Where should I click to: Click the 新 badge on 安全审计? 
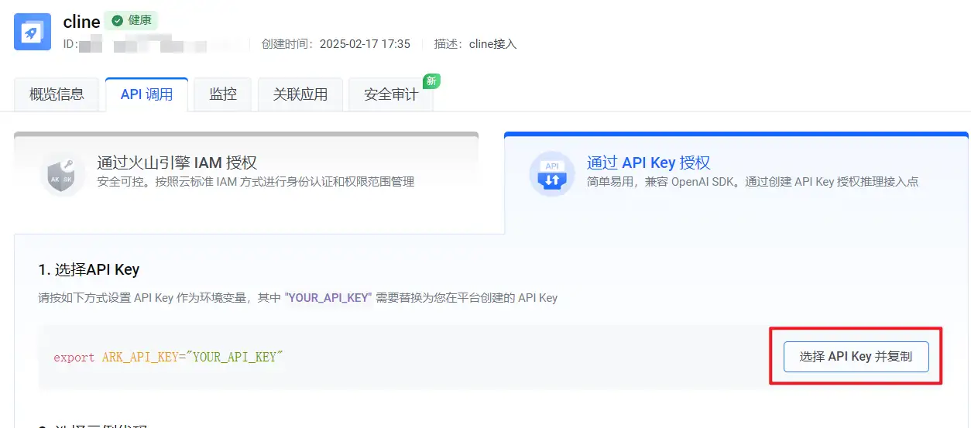click(431, 81)
